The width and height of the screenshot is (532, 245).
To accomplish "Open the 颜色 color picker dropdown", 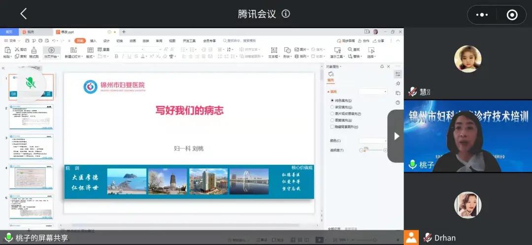I will pyautogui.click(x=373, y=141).
